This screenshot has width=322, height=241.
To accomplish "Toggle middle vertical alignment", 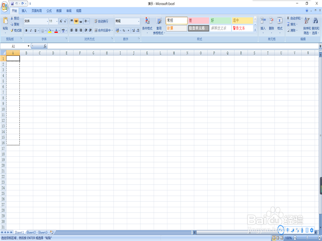I will pyautogui.click(x=76, y=21).
